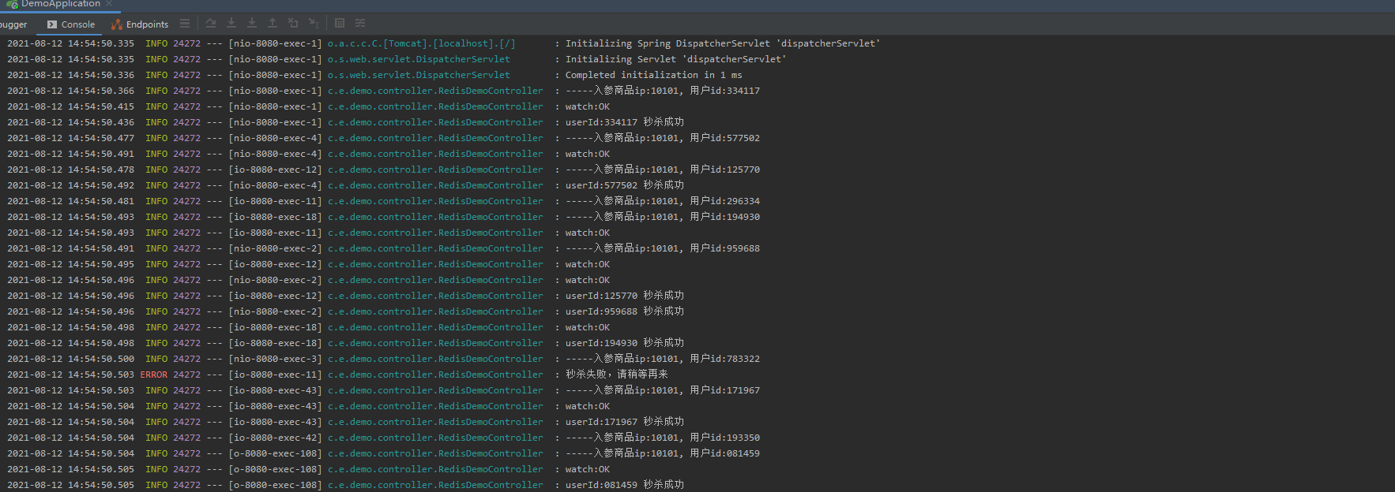This screenshot has width=1395, height=492.
Task: Click the '秒杀失败，请稍等再来' error message
Action: (616, 375)
